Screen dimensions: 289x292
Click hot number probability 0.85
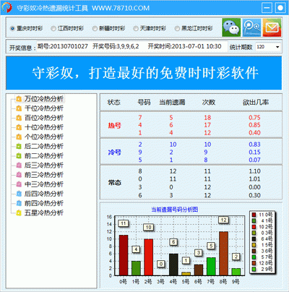pos(254,125)
